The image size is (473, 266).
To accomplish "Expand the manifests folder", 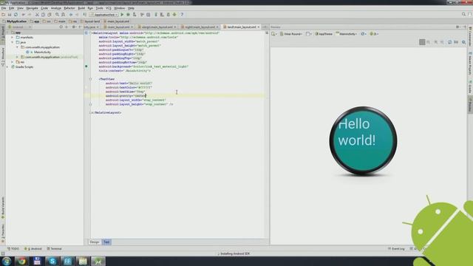I will (x=13, y=38).
